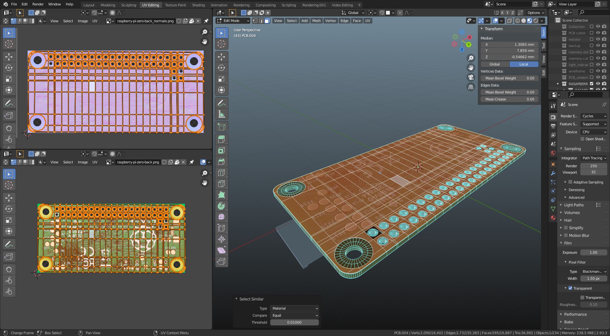Expand the Performance panel

click(575, 314)
